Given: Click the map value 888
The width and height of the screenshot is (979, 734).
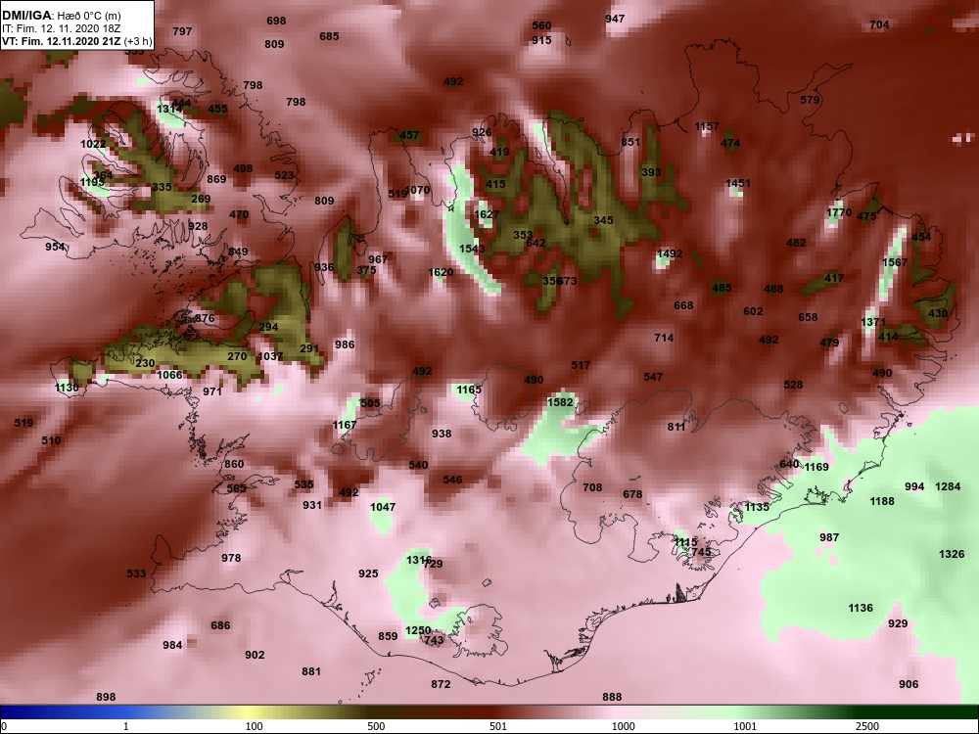Looking at the screenshot, I should [612, 697].
